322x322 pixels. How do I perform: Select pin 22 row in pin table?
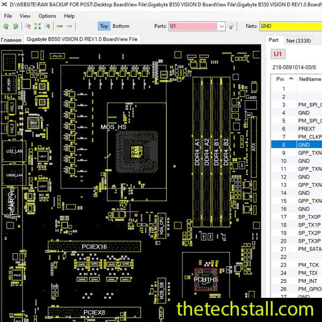tap(297, 257)
